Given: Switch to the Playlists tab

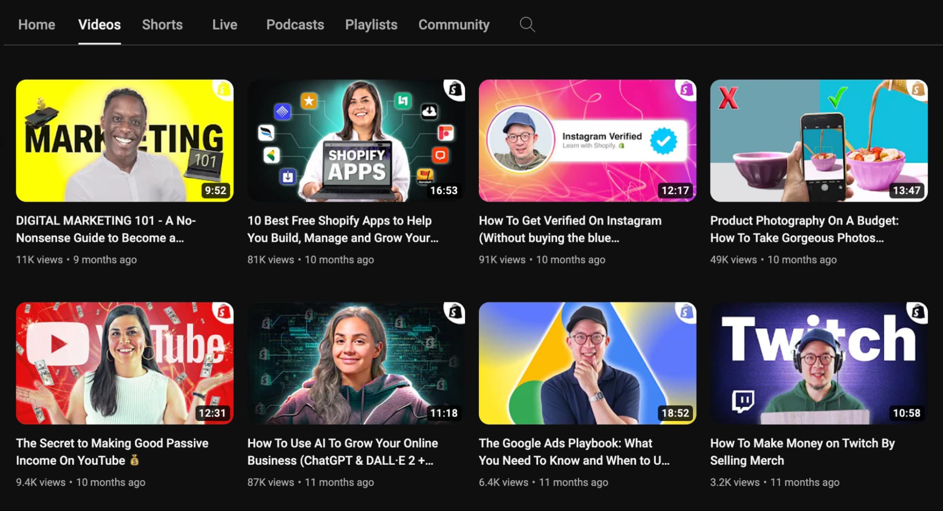Looking at the screenshot, I should coord(371,25).
